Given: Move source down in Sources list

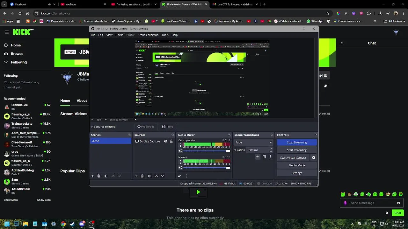Looking at the screenshot, I should tap(163, 176).
